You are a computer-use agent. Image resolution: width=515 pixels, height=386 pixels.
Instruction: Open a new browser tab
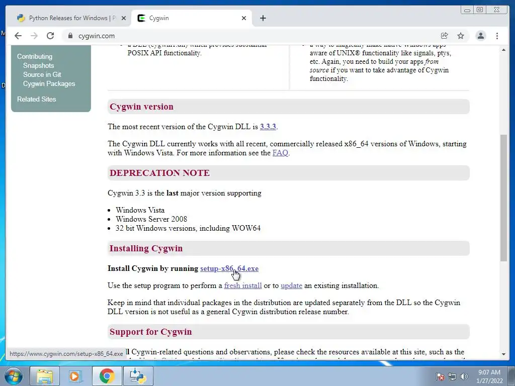click(x=263, y=18)
